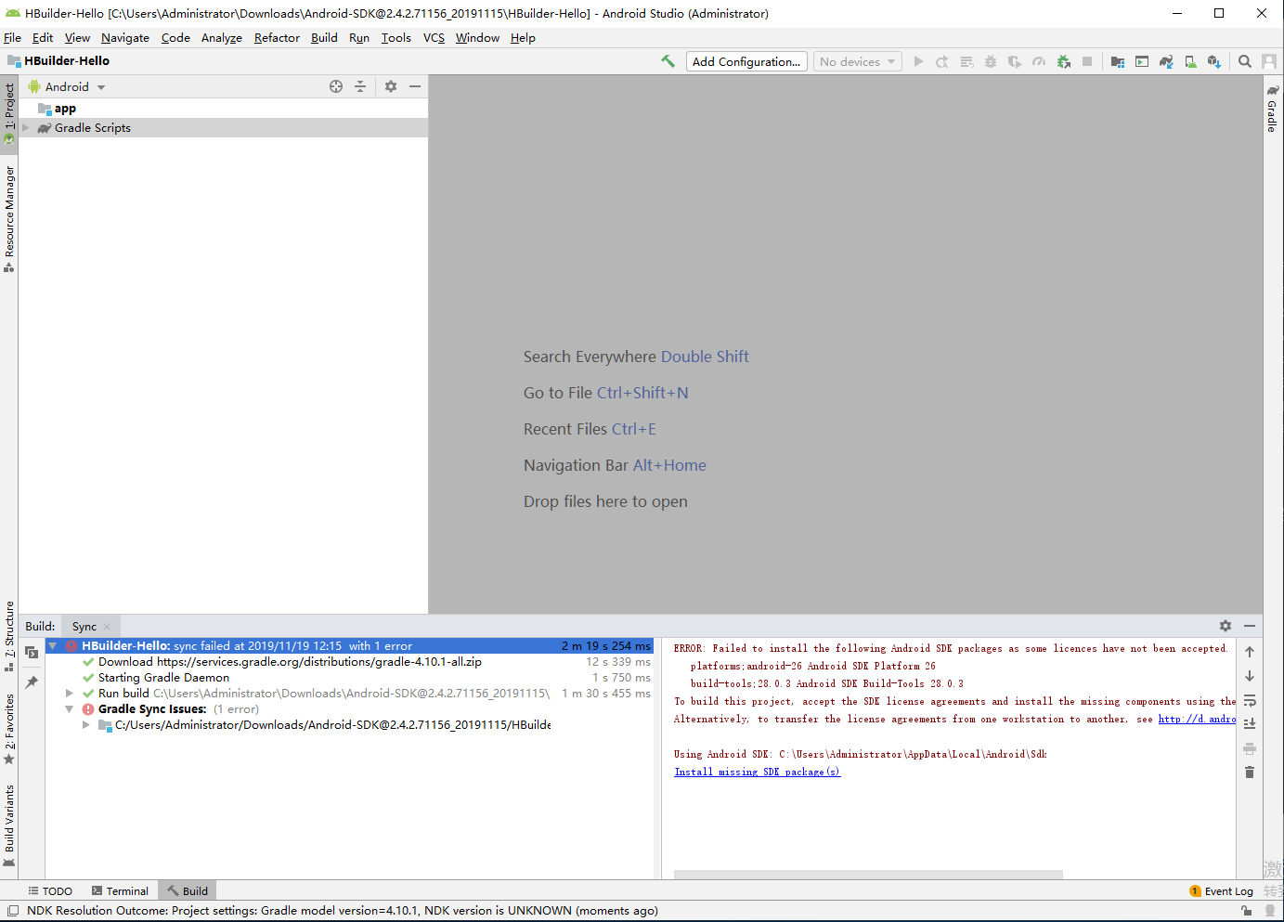Open the AVD Manager icon
Screen dimensions: 1284x922
tap(1190, 61)
